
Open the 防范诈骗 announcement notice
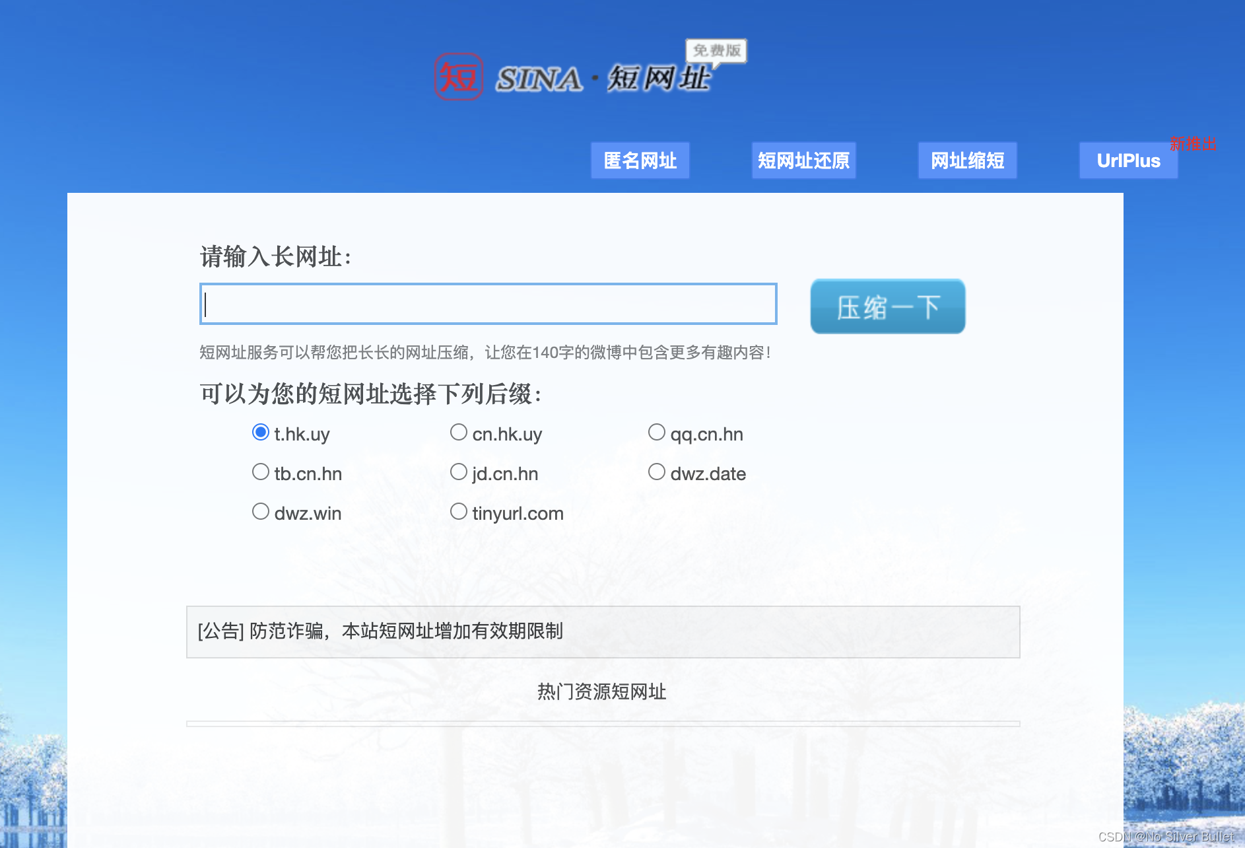point(603,631)
